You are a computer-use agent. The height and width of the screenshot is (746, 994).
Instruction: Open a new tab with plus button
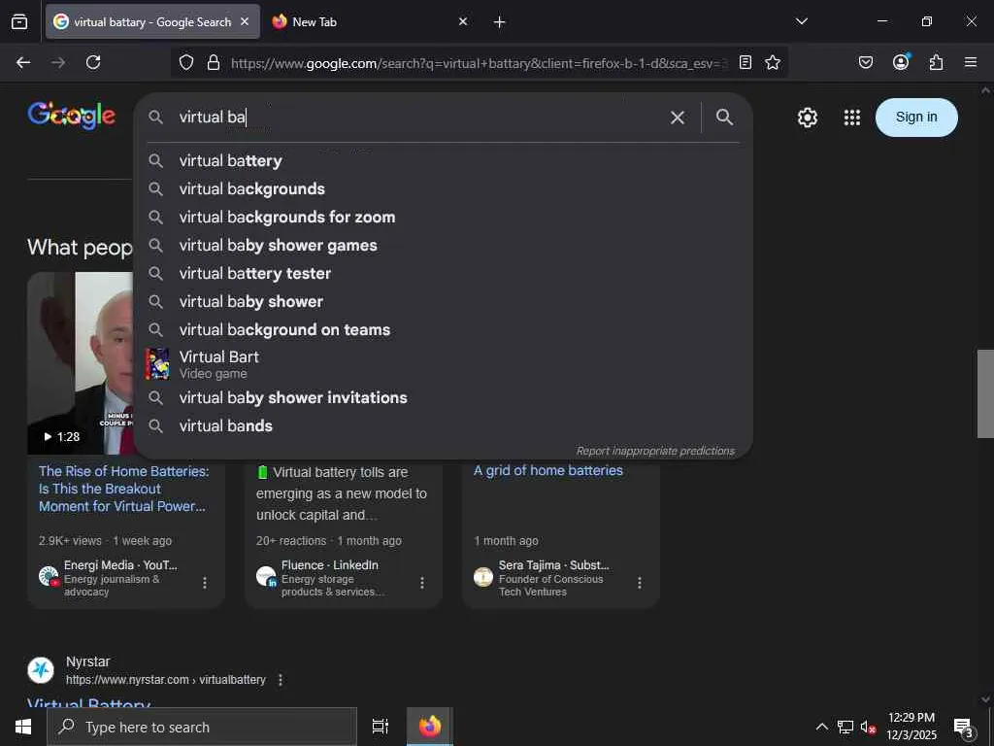point(500,22)
